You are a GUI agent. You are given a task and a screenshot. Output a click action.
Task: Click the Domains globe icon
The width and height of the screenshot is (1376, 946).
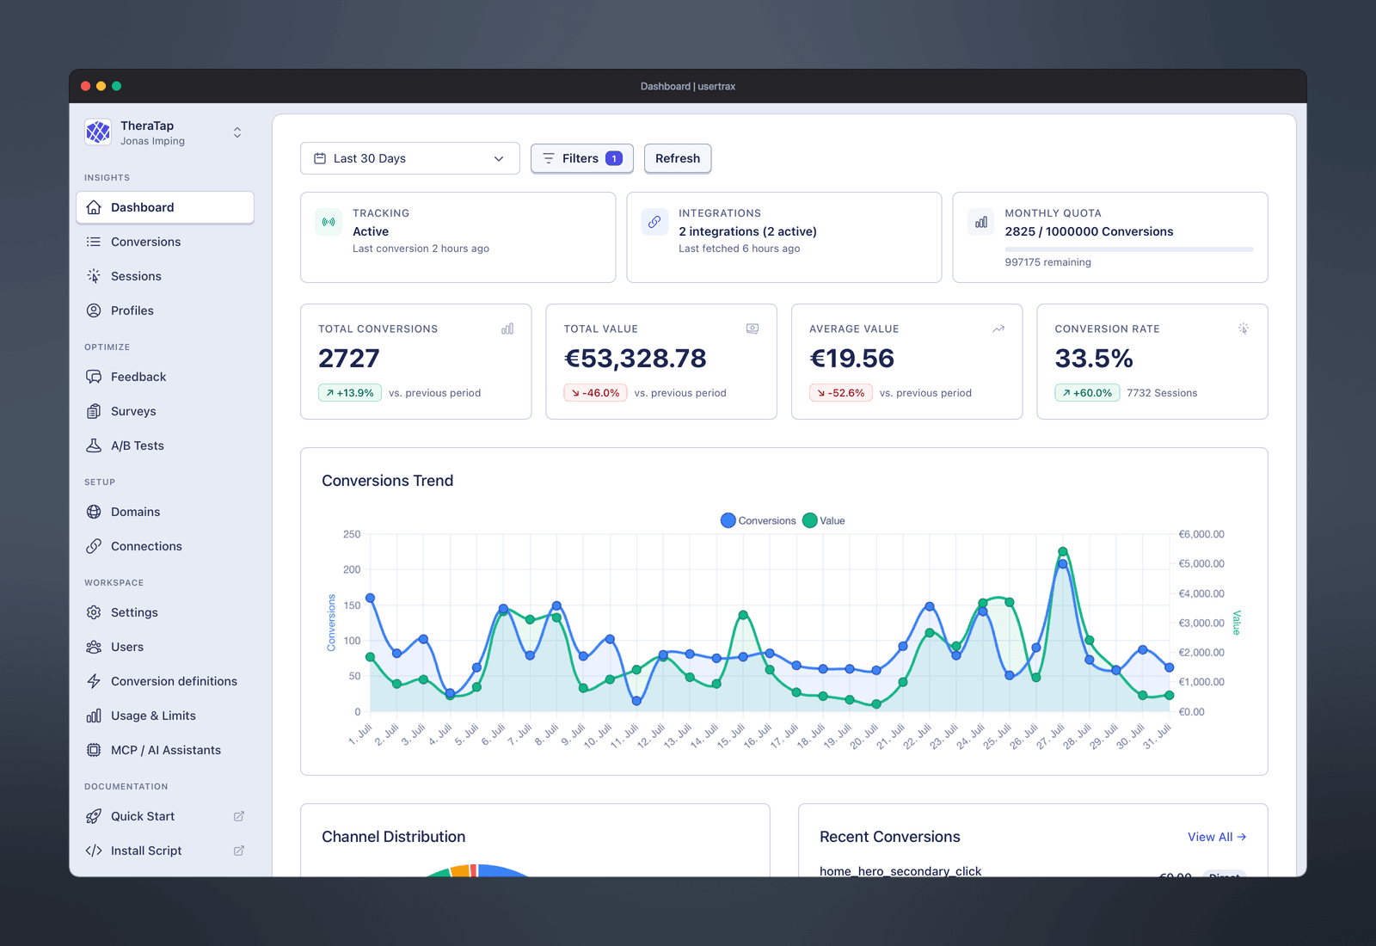pyautogui.click(x=94, y=512)
